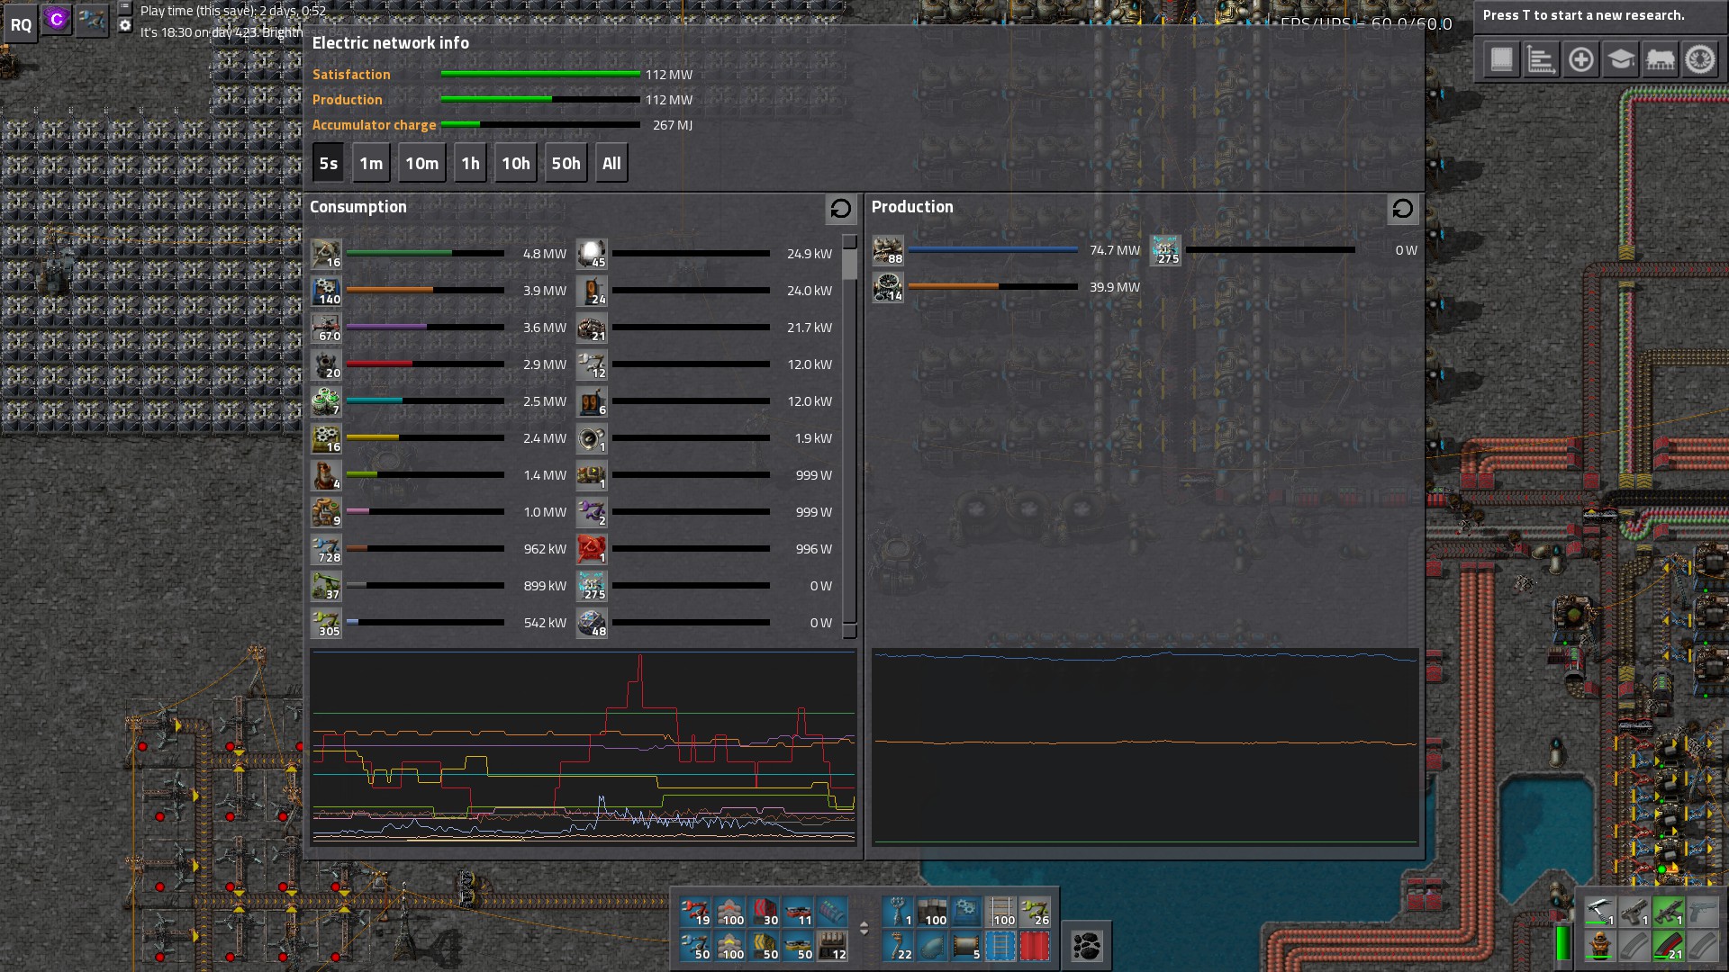Toggle assembling machine consumption, count 140
Screen dimensions: 1729x972
pos(326,291)
